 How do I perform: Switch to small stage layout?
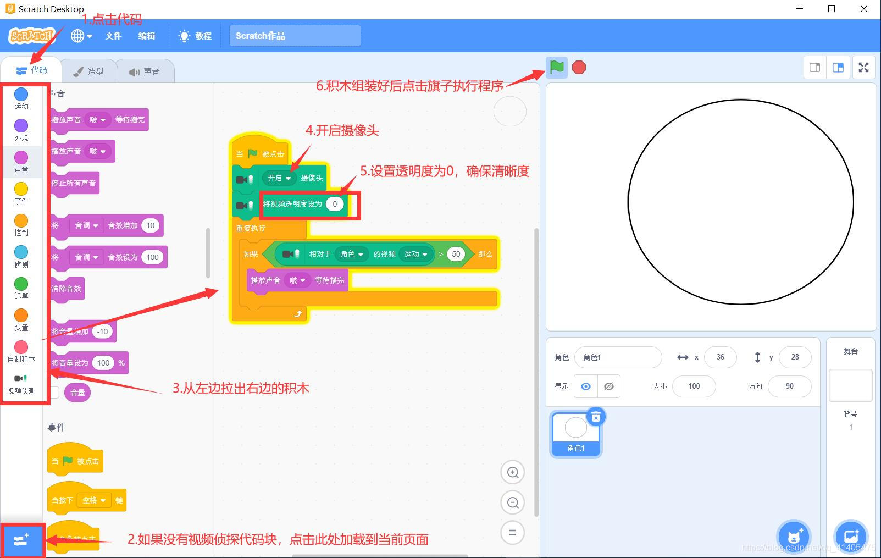(815, 68)
